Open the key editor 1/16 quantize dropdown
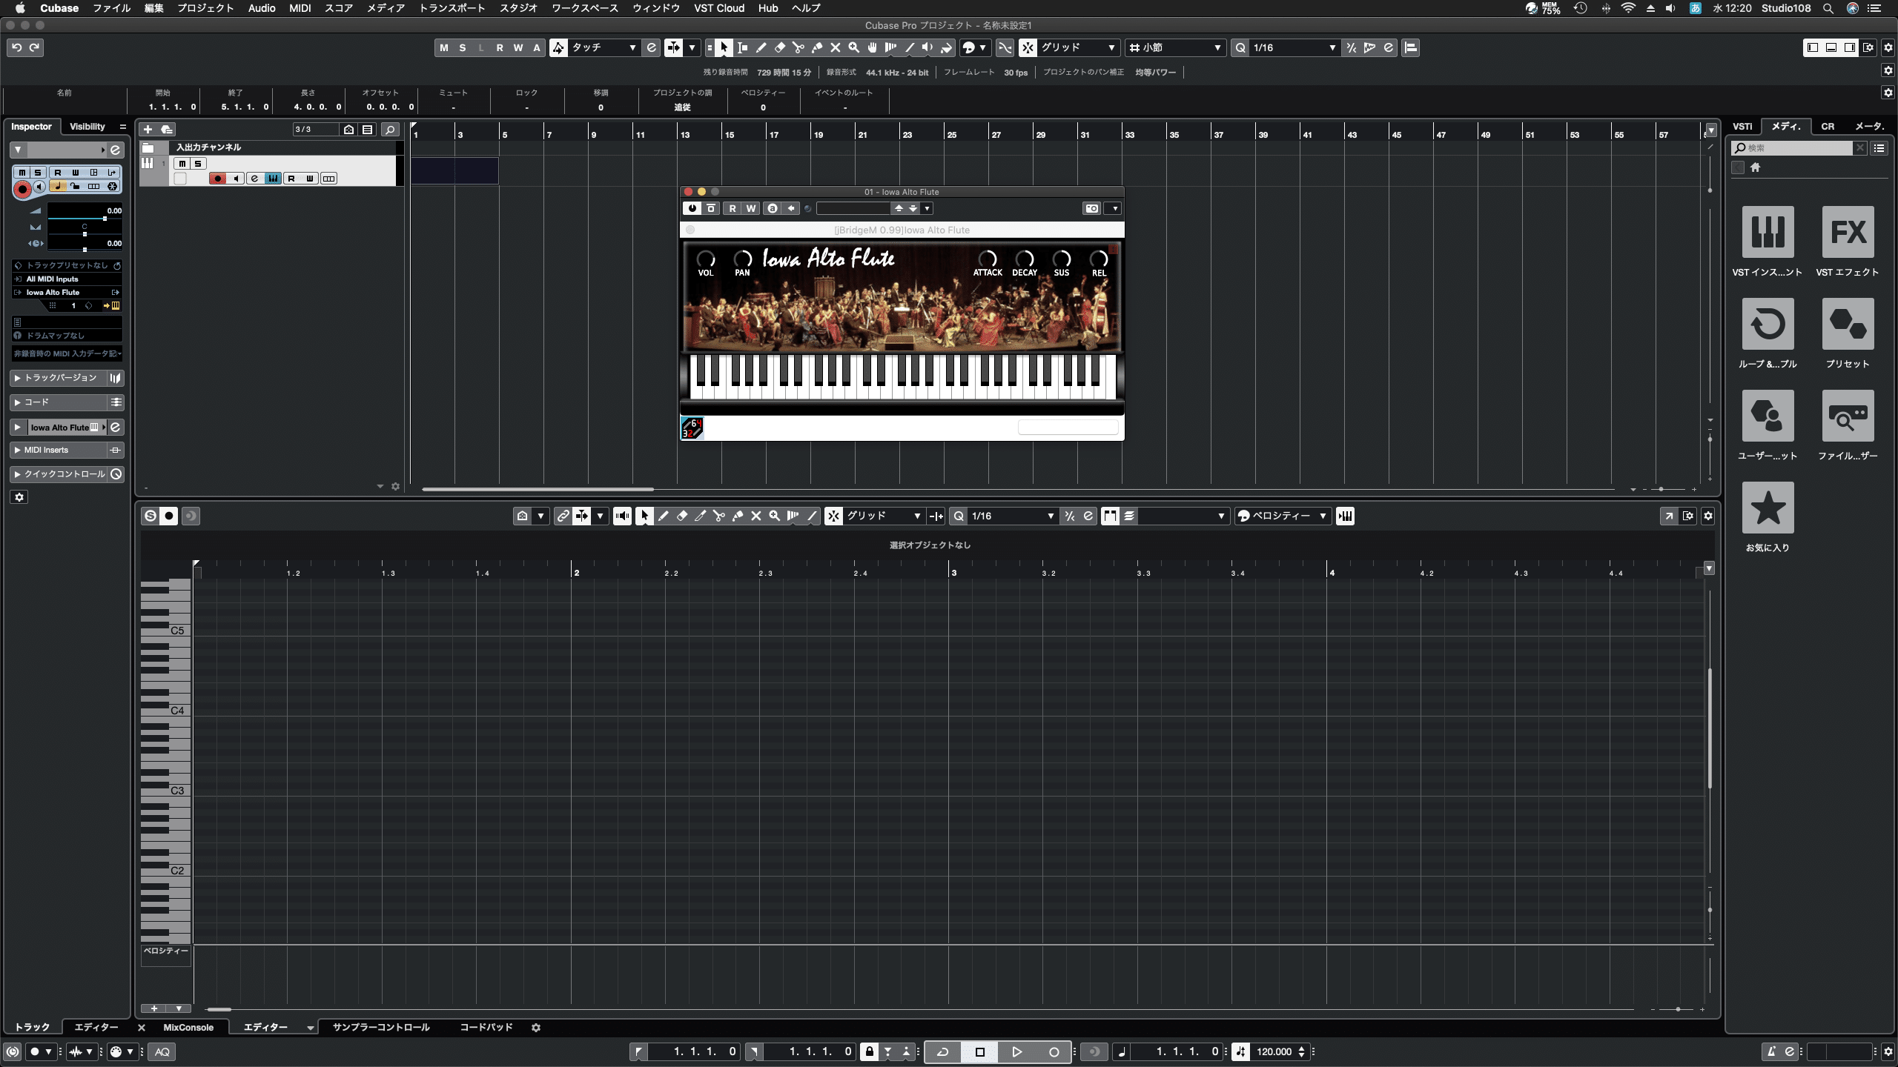Image resolution: width=1898 pixels, height=1067 pixels. point(1012,516)
